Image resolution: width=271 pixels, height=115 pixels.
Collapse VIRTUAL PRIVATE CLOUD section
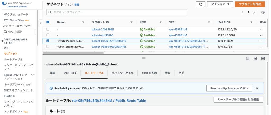tap(2, 41)
